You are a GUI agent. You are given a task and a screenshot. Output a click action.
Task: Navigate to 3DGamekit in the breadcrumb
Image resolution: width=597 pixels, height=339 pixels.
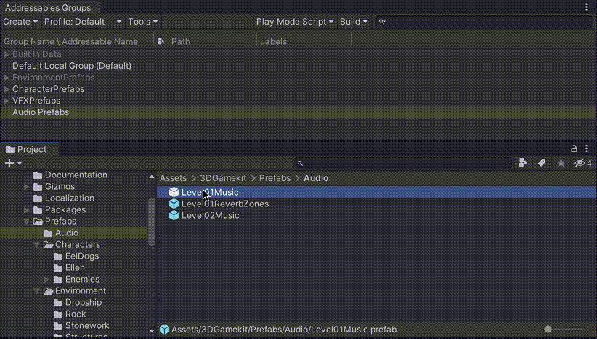[223, 178]
